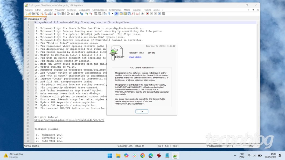Select the change.log document tab
Screen dimensions: 285x160
tap(33, 19)
